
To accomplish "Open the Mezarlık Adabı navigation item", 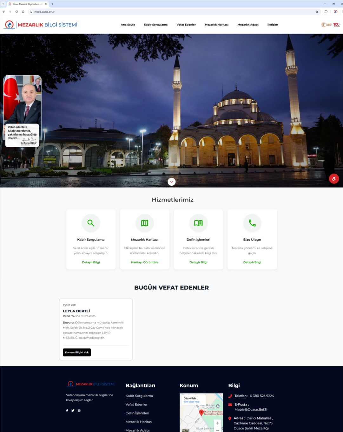I will (248, 24).
